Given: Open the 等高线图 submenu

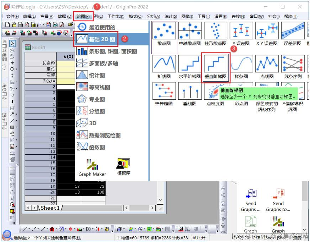Looking at the screenshot, I should click(112, 87).
